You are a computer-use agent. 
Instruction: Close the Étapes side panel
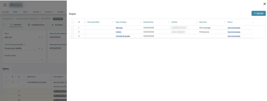(264, 4)
